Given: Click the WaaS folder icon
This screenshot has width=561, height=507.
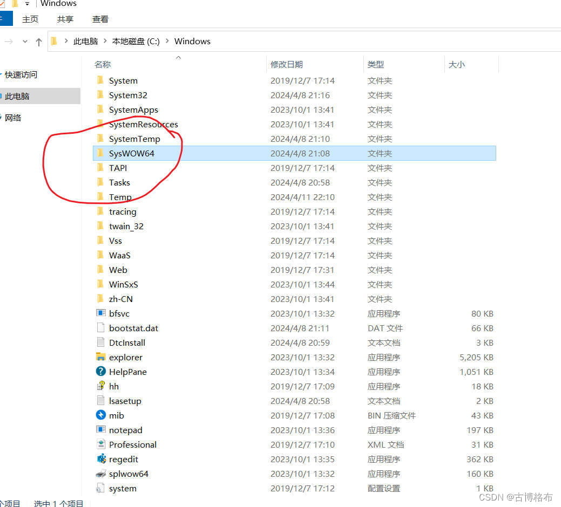Looking at the screenshot, I should click(100, 255).
